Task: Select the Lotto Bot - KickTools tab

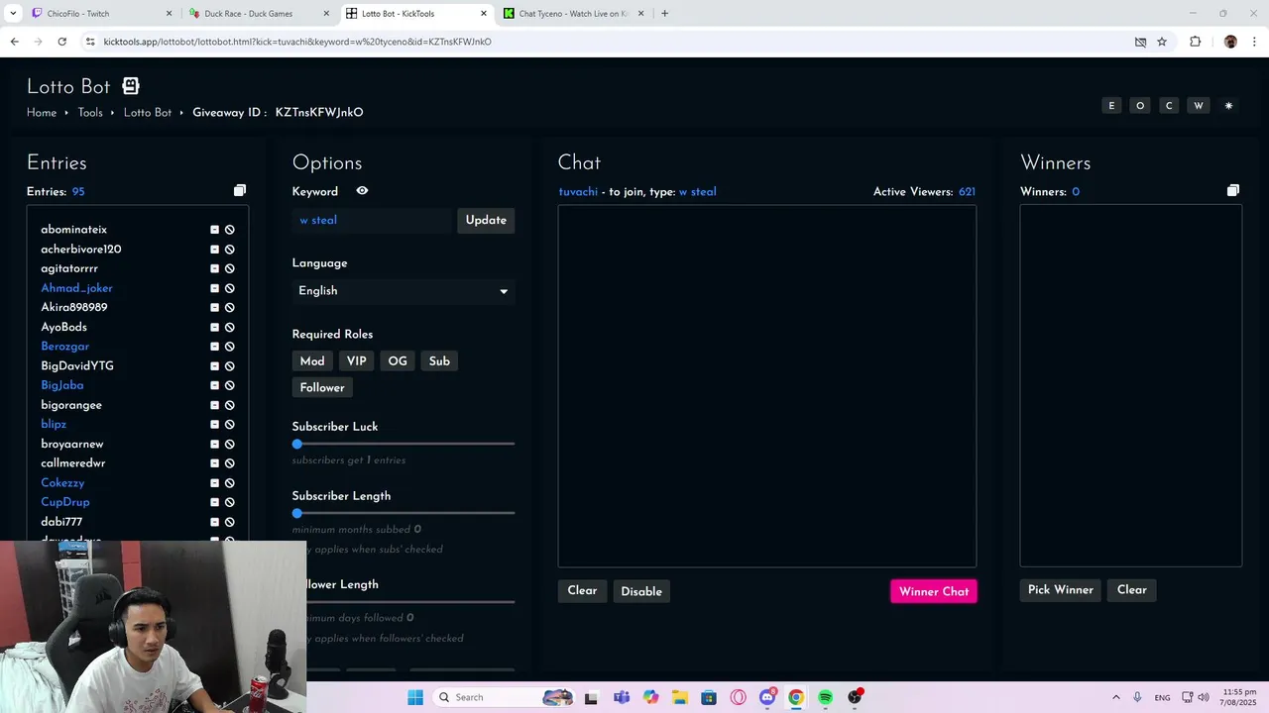Action: coord(416,14)
